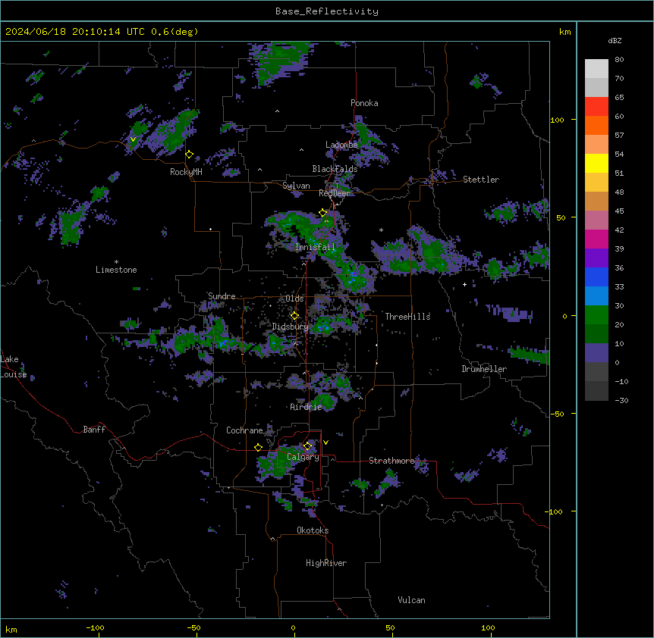This screenshot has height=638, width=654.
Task: Click the dBZ legend heading
Action: coord(615,40)
